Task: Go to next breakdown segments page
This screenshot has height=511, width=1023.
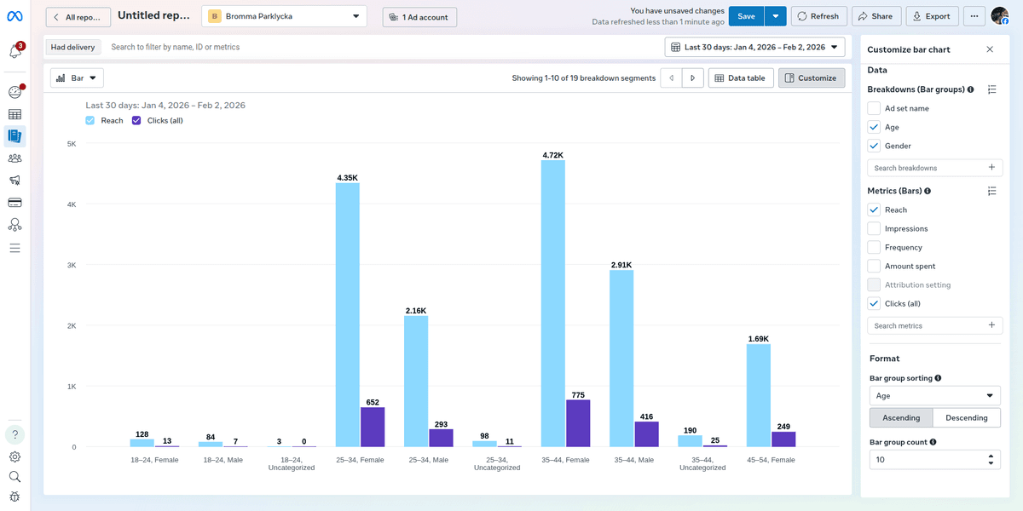Action: (x=693, y=78)
